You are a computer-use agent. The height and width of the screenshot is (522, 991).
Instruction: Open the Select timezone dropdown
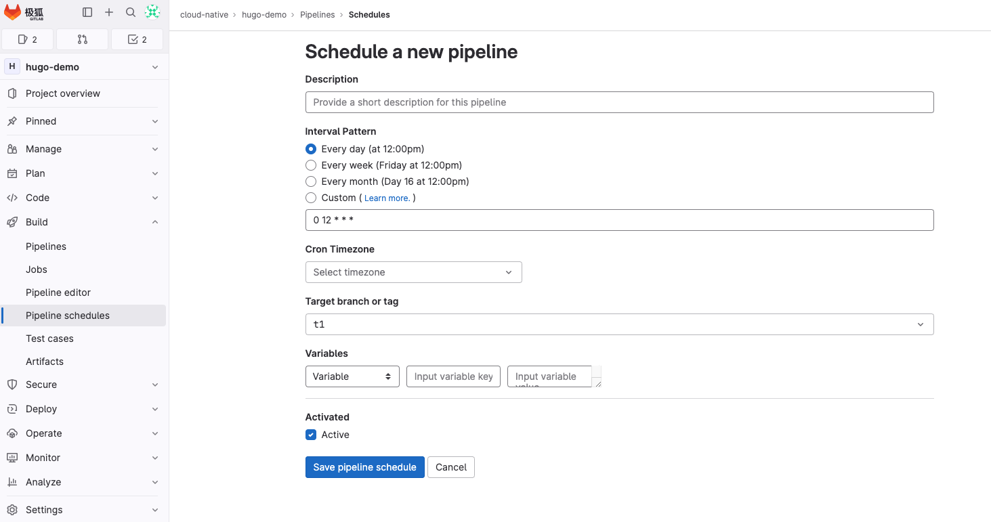click(413, 272)
